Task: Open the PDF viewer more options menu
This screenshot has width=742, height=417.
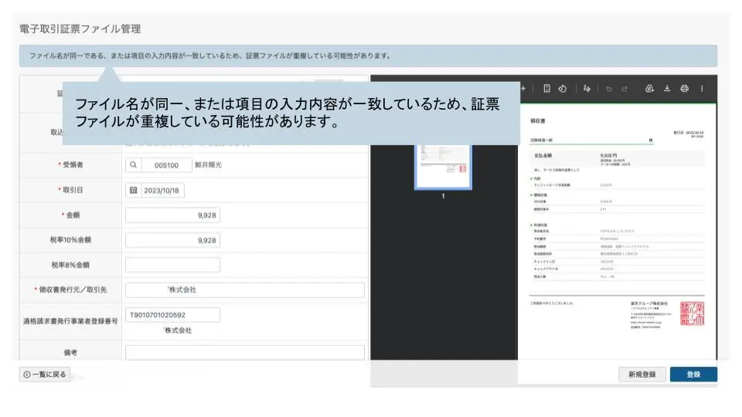Action: 702,88
